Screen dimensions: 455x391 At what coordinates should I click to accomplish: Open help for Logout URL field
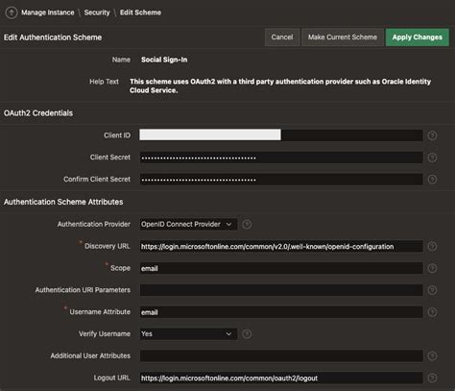click(432, 378)
